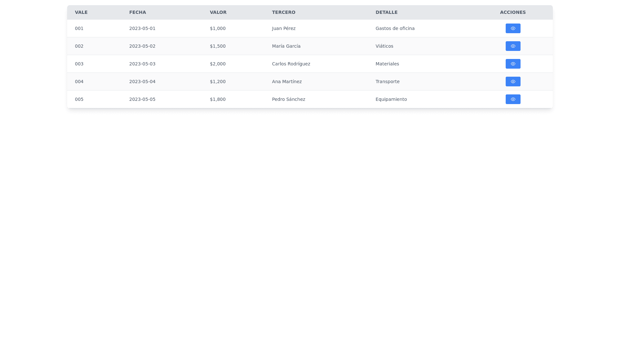The width and height of the screenshot is (620, 348).
Task: Click the FECHA column header
Action: 138,12
